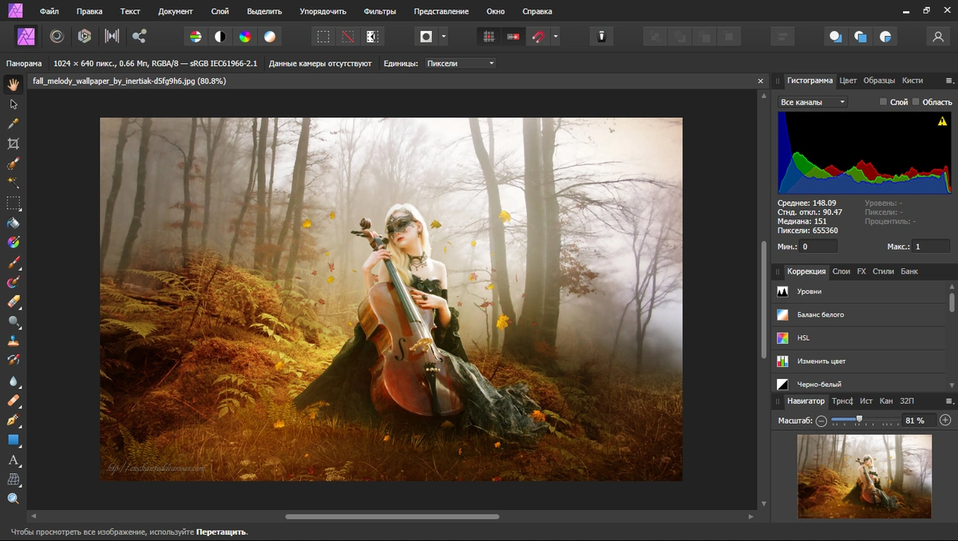Add an HSL adjustment

tap(859, 338)
